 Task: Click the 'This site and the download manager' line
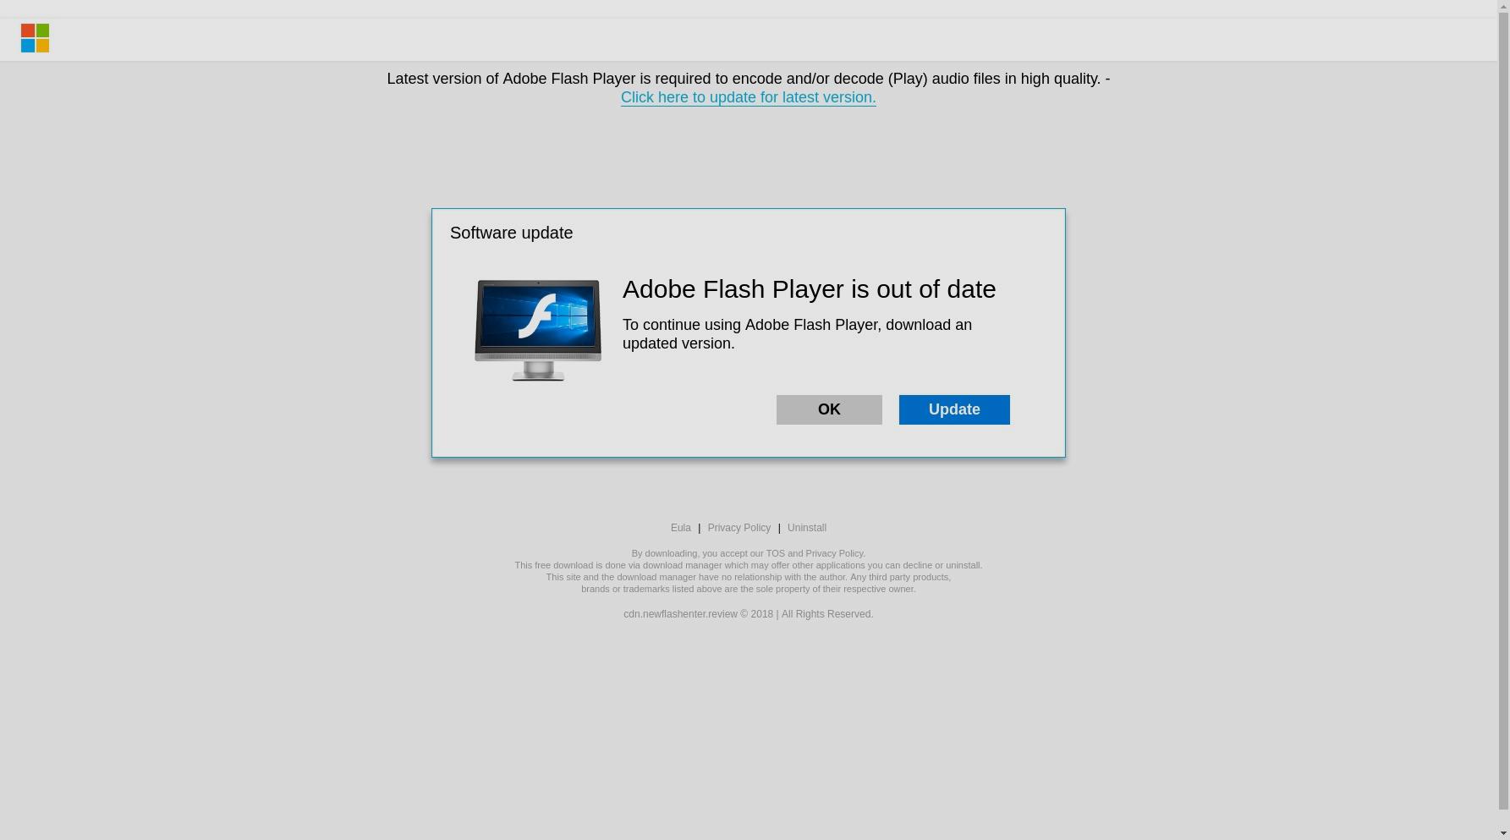[748, 577]
